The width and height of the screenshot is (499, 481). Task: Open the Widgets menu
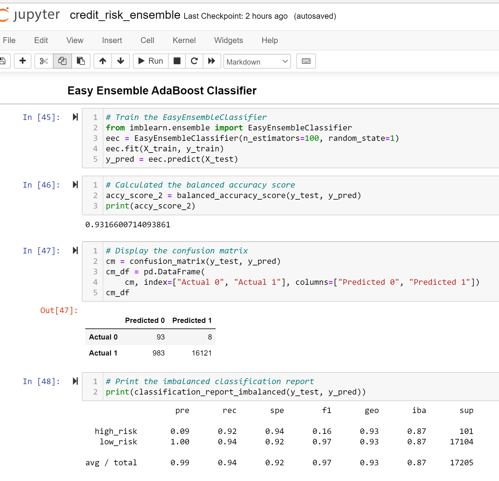(x=228, y=40)
